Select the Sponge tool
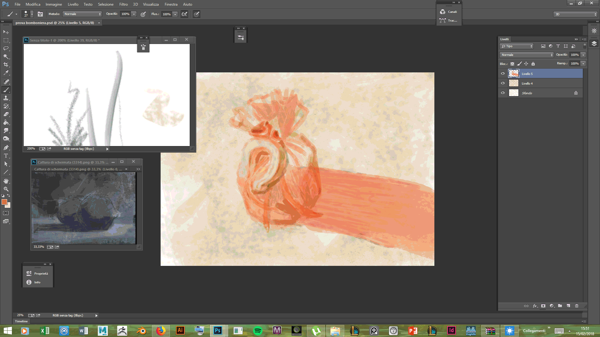This screenshot has width=600, height=337. pyautogui.click(x=6, y=139)
